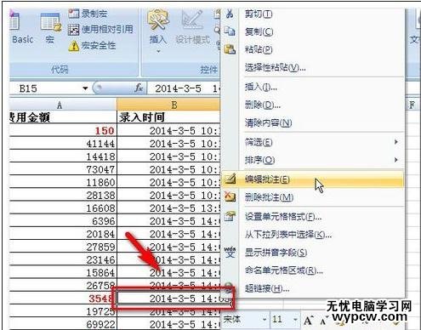Viewport: 421px width, 330px height.
Task: Choose Copy (复制) from context menu
Action: pyautogui.click(x=312, y=31)
